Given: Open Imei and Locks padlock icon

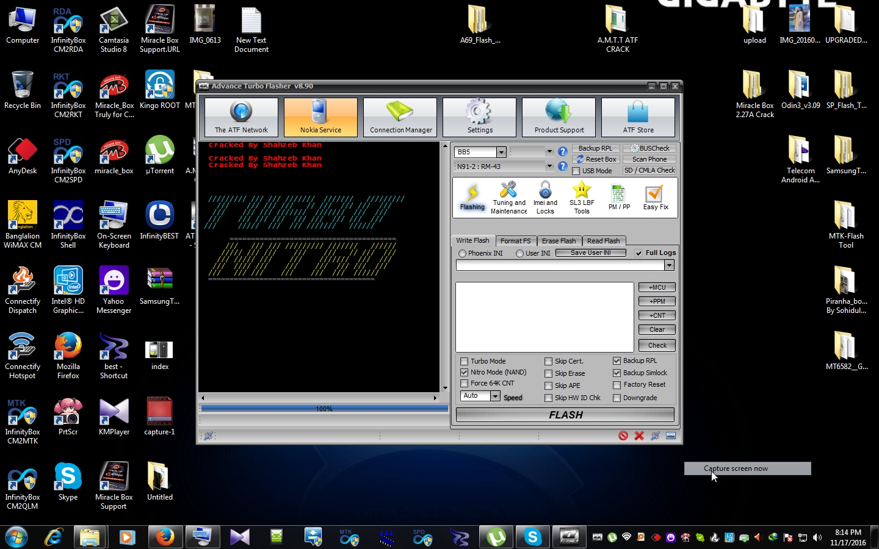Looking at the screenshot, I should [545, 198].
